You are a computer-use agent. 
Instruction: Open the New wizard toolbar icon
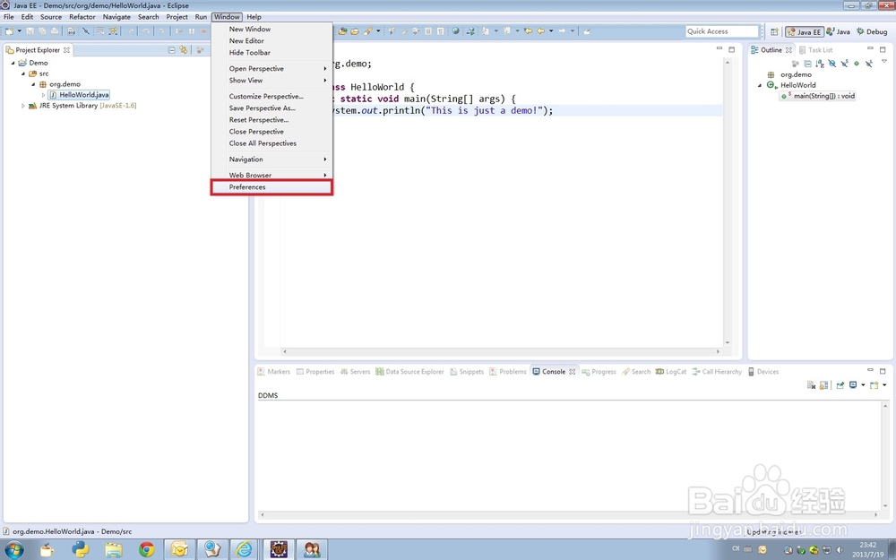point(9,30)
